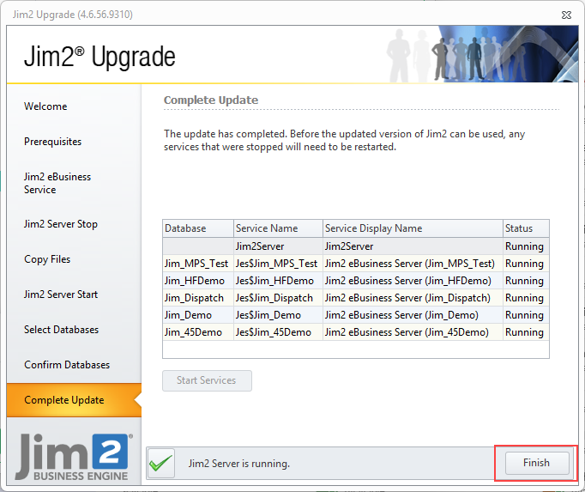Click Running status in Jim2Server row
The width and height of the screenshot is (585, 492).
[526, 246]
